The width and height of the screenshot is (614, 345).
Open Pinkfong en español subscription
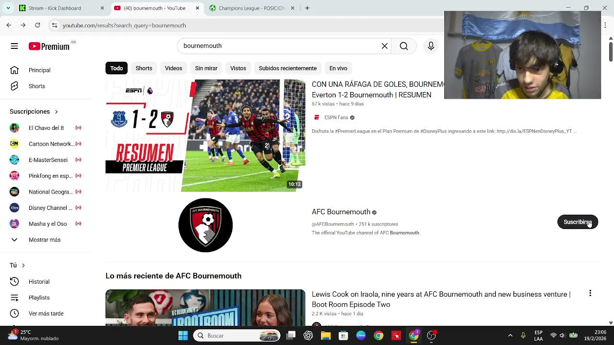click(x=46, y=176)
